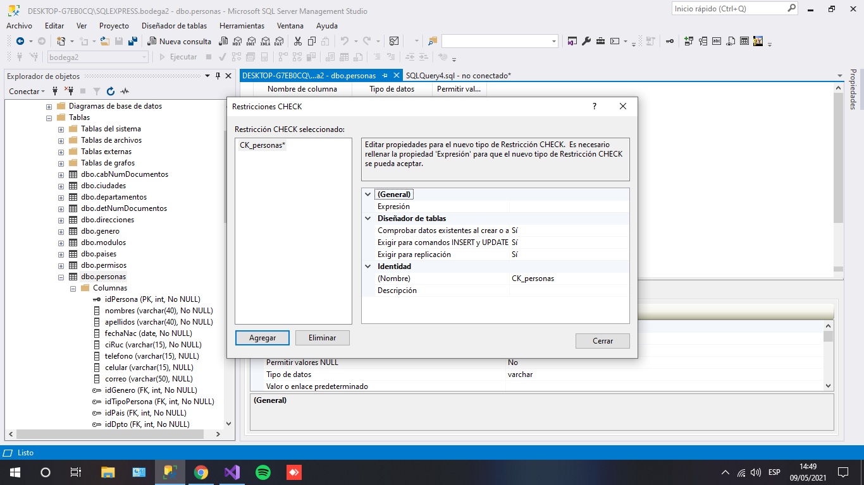The height and width of the screenshot is (485, 864).
Task: Collapse the dbo.personas table node
Action: (x=61, y=277)
